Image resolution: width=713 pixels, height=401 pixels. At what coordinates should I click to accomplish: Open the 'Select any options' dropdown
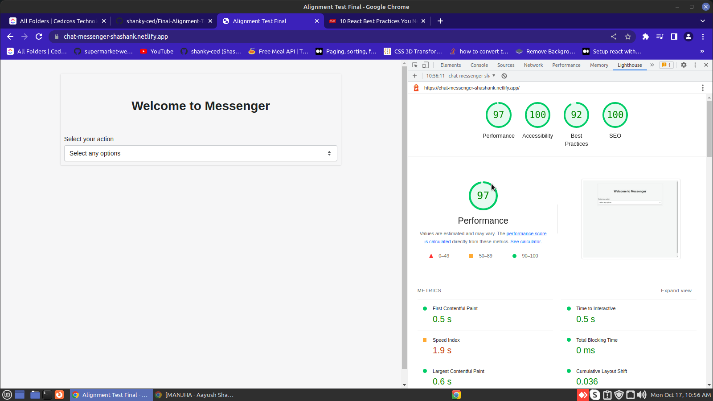tap(200, 153)
